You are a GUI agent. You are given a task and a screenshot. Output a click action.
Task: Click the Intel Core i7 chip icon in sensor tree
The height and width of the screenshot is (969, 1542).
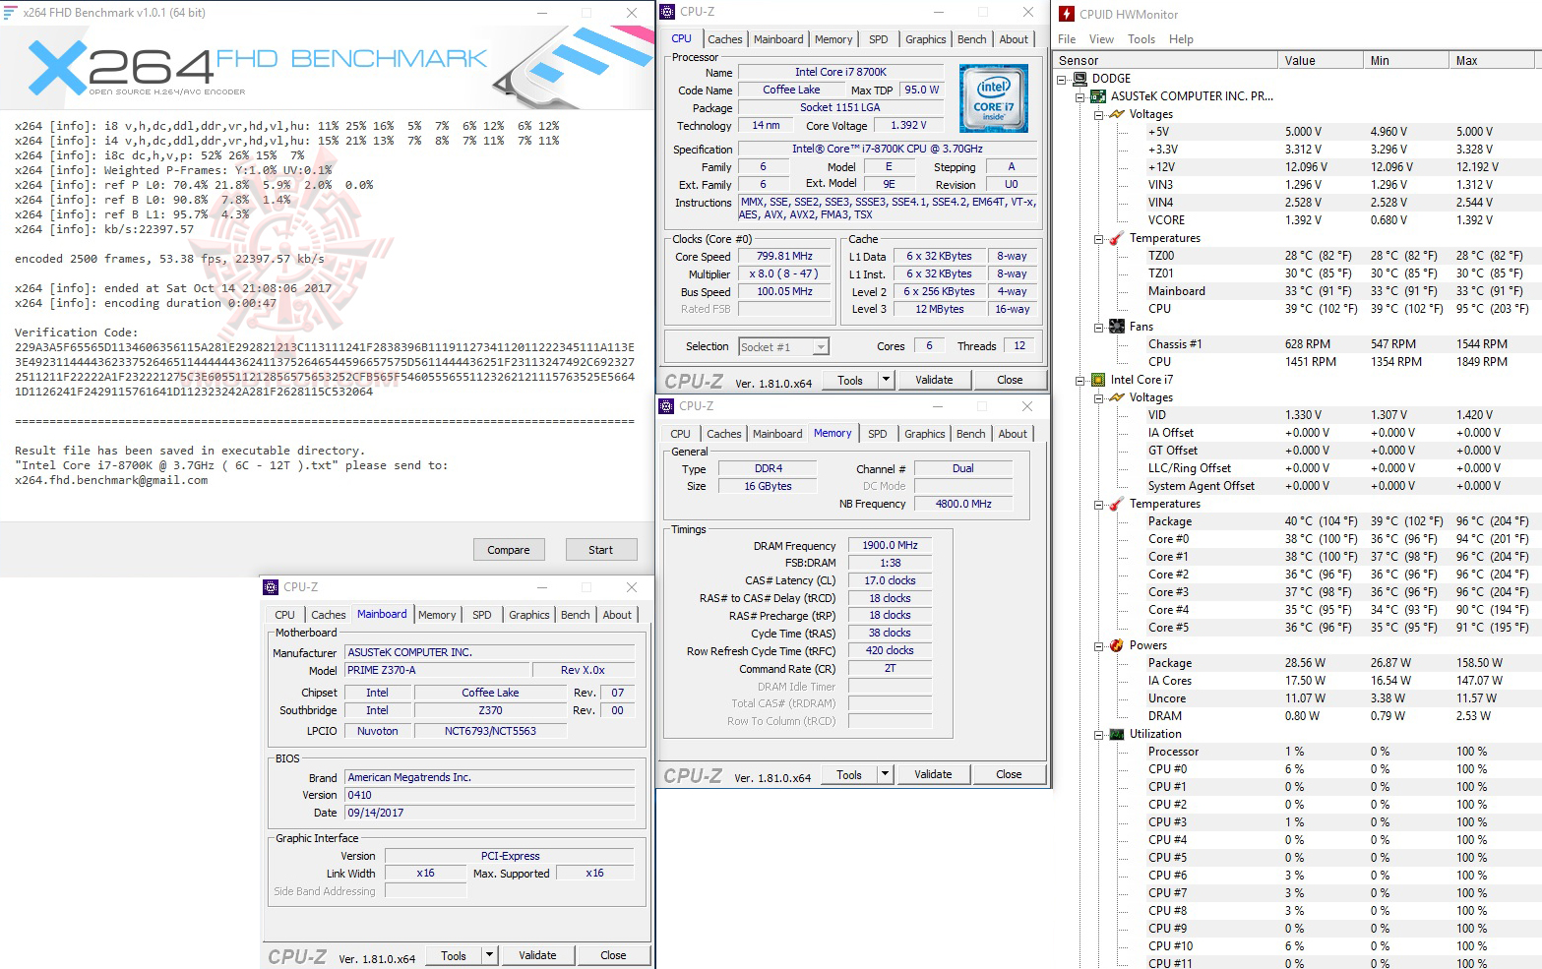pyautogui.click(x=1098, y=379)
